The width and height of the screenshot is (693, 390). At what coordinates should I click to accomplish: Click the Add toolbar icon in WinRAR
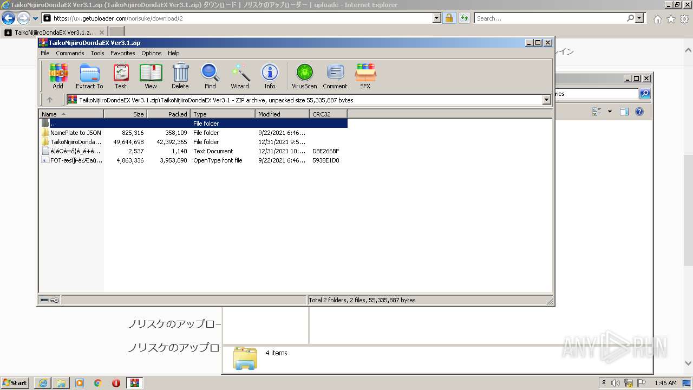(x=58, y=76)
